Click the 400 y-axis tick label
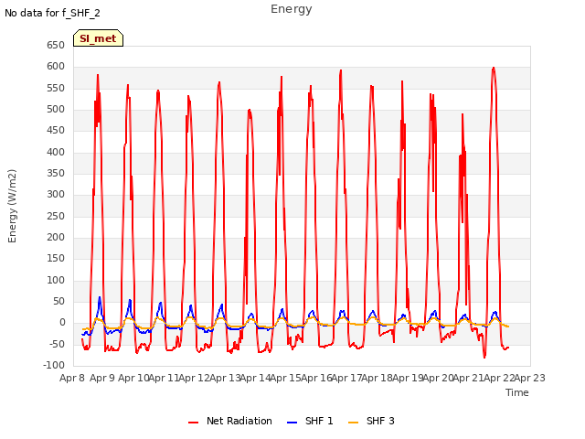The width and height of the screenshot is (585, 439). point(56,152)
